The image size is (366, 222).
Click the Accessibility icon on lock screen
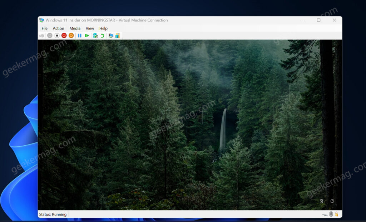[x=322, y=201]
